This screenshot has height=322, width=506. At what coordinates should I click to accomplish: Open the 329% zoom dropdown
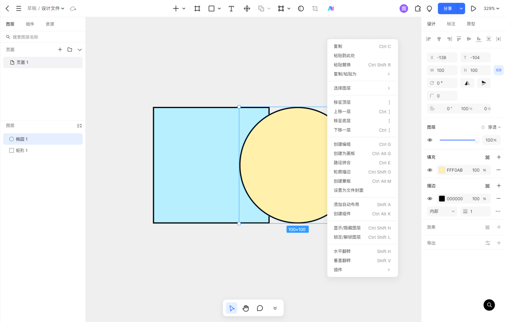point(491,8)
